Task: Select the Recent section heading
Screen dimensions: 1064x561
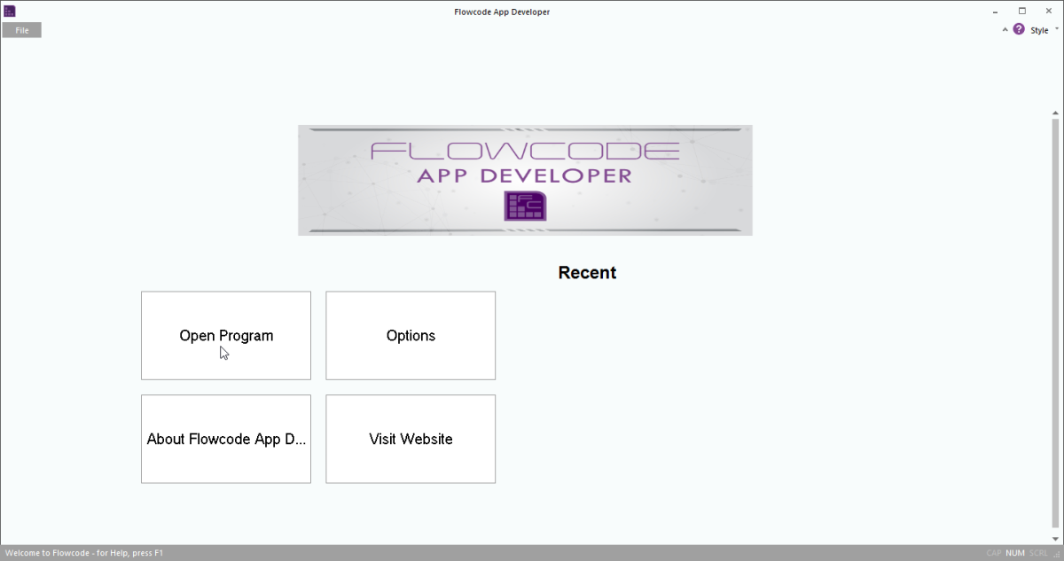Action: pos(586,272)
